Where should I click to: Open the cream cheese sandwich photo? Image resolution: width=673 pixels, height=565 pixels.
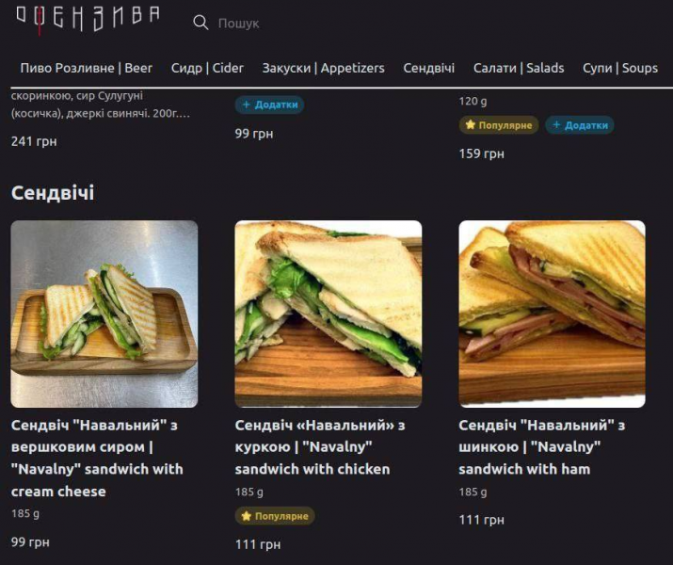point(104,314)
